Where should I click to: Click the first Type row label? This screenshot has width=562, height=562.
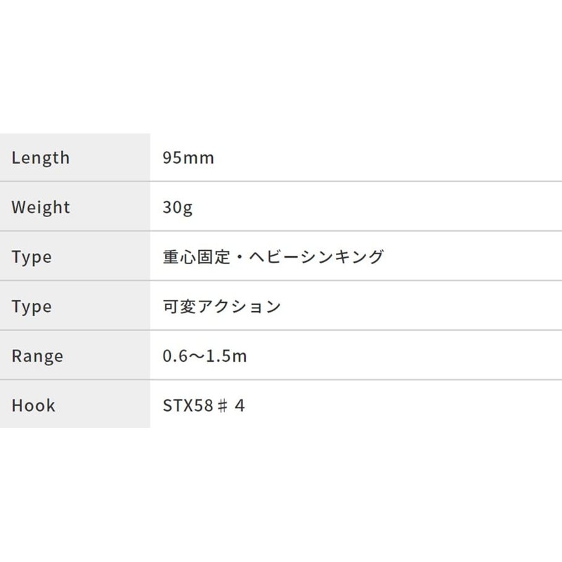(32, 257)
